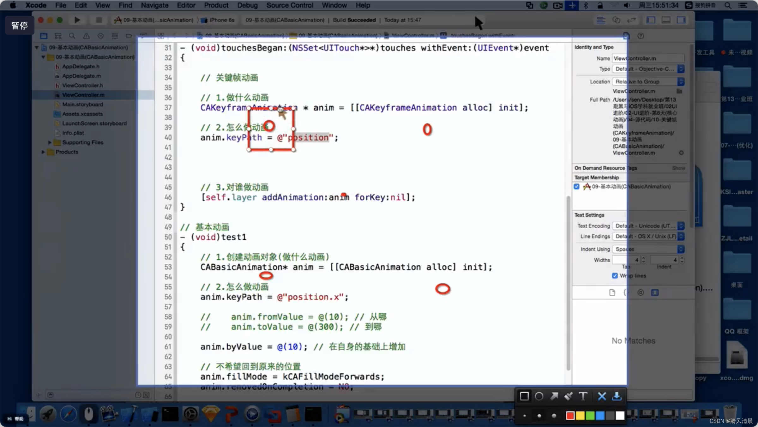The width and height of the screenshot is (758, 427).
Task: Click the 暂停 pause overlay button
Action: [20, 25]
